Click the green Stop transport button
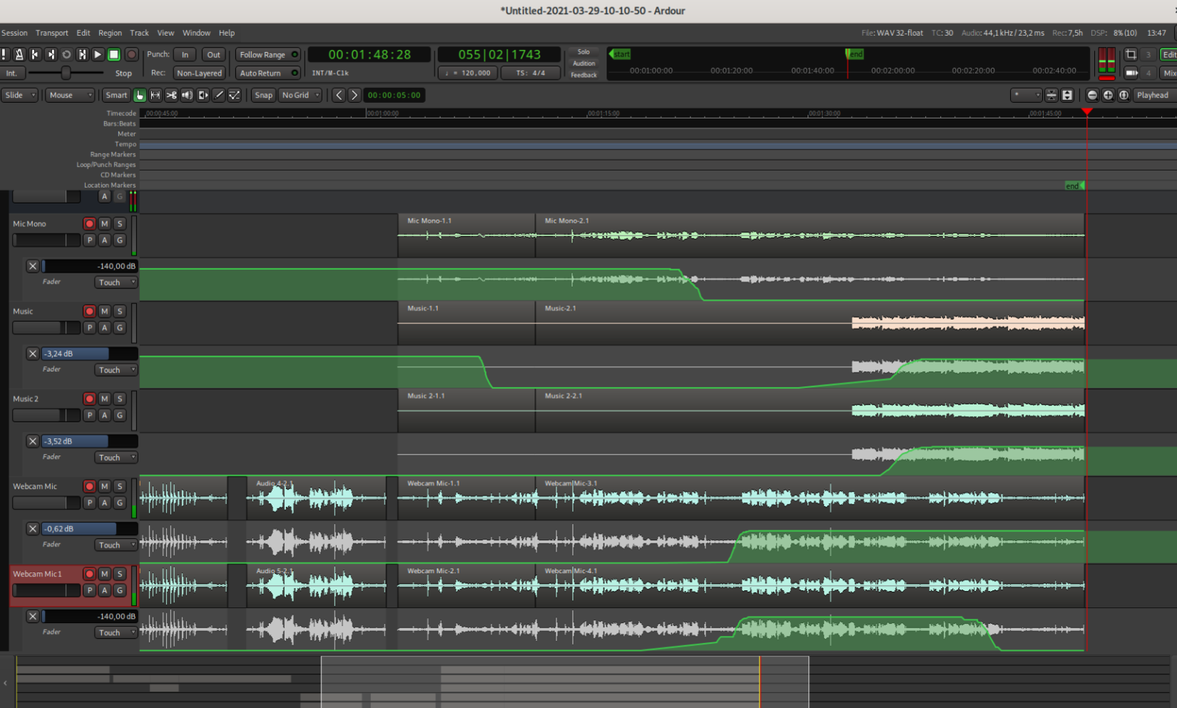This screenshot has width=1177, height=708. [x=113, y=54]
